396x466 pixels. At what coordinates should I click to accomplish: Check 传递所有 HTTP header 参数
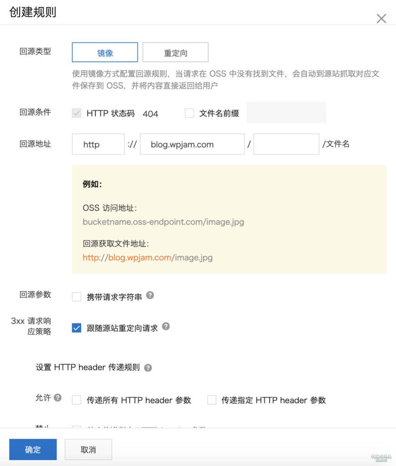point(76,400)
